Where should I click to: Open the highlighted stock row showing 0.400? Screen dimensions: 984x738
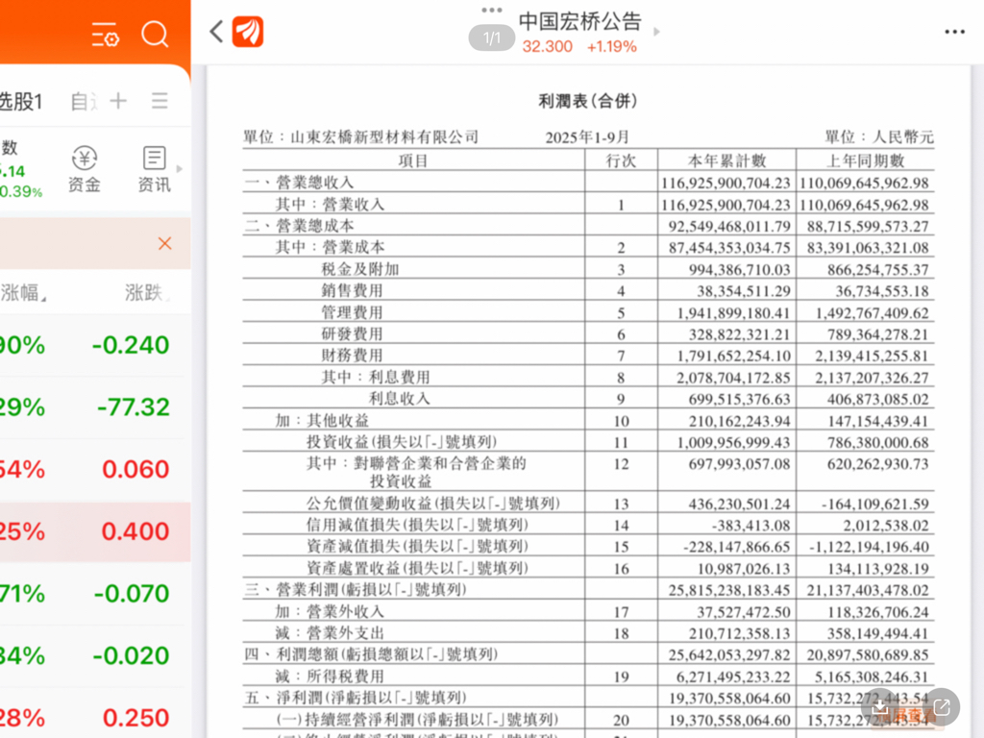(95, 531)
